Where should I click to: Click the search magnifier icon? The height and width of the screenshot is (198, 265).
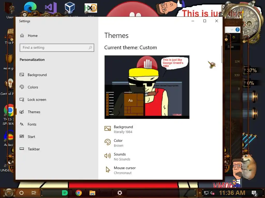click(x=90, y=48)
